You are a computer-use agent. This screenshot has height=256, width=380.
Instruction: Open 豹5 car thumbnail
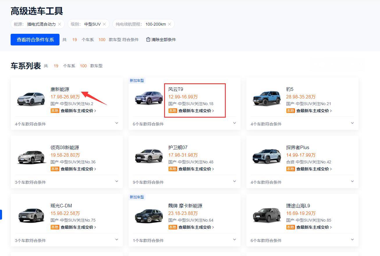tap(267, 98)
